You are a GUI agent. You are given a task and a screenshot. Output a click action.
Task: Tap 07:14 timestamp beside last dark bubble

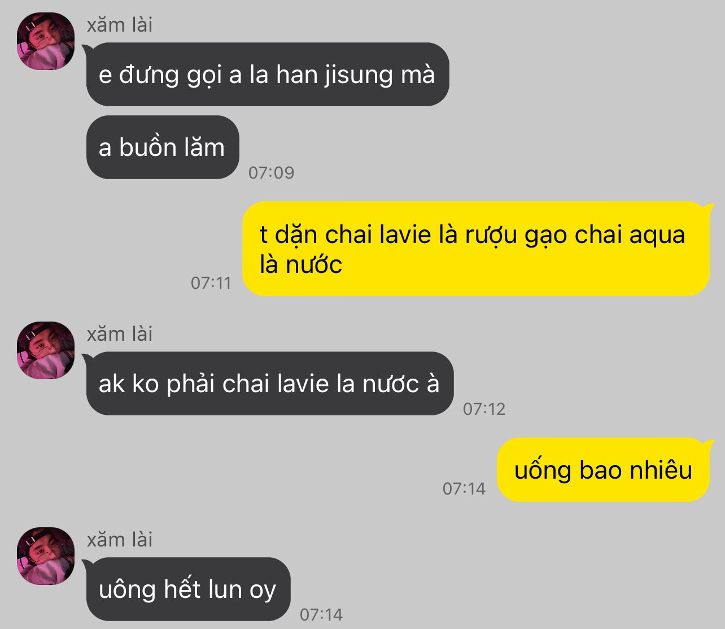(321, 614)
